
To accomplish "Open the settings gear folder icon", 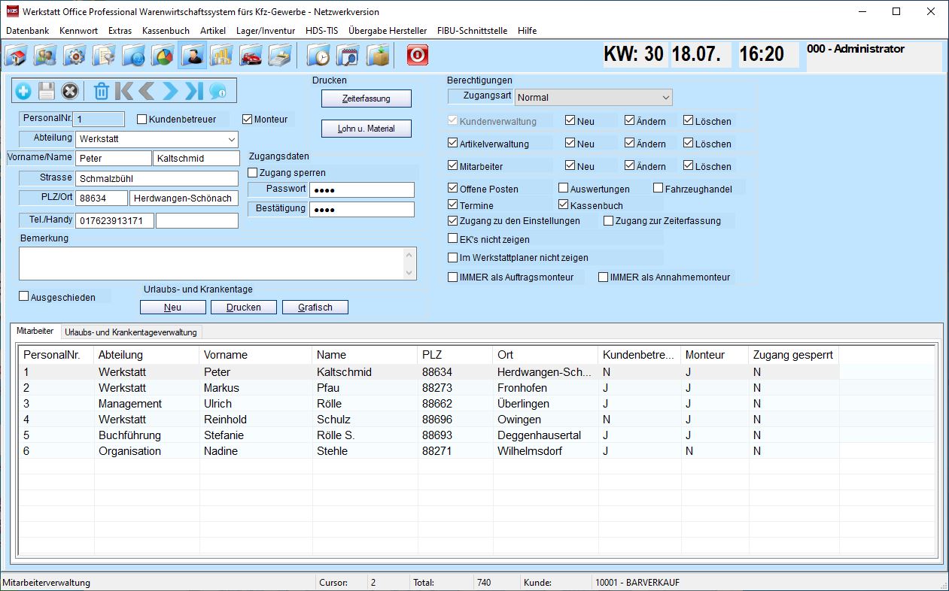I will coord(74,56).
